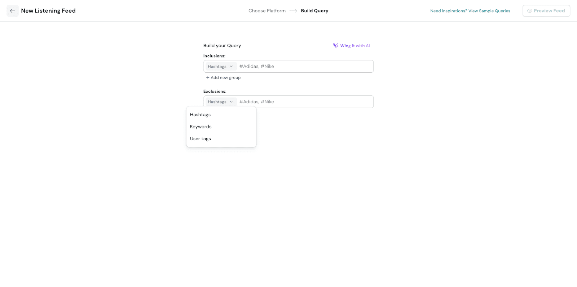Screen dimensions: 577x287
Task: Click the Add new group label
Action: (x=225, y=78)
